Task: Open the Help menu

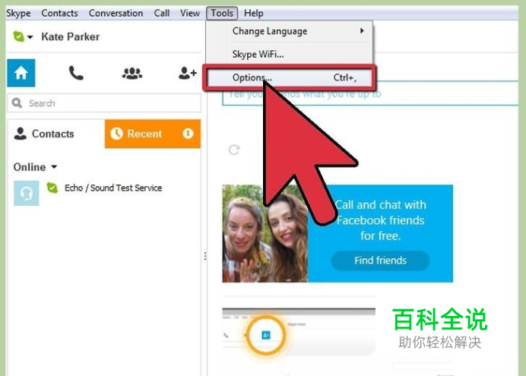Action: [x=254, y=13]
